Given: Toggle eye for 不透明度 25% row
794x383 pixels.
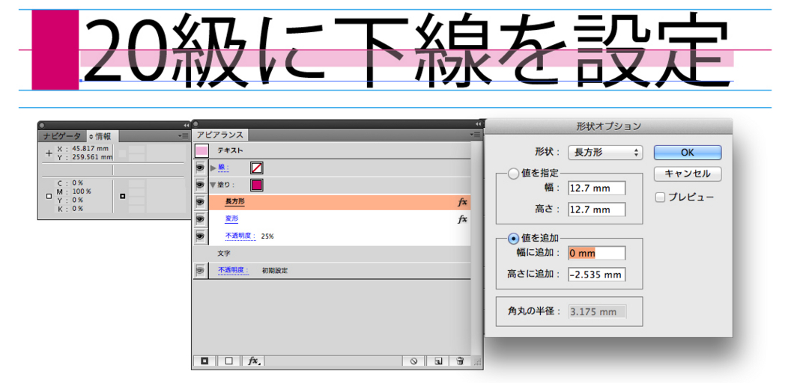Looking at the screenshot, I should (x=201, y=236).
